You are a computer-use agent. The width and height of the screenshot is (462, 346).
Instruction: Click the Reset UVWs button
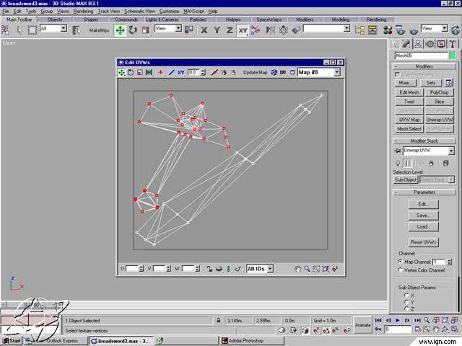click(424, 242)
